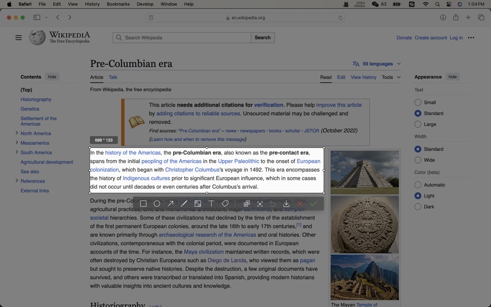Open the History menu

click(92, 4)
